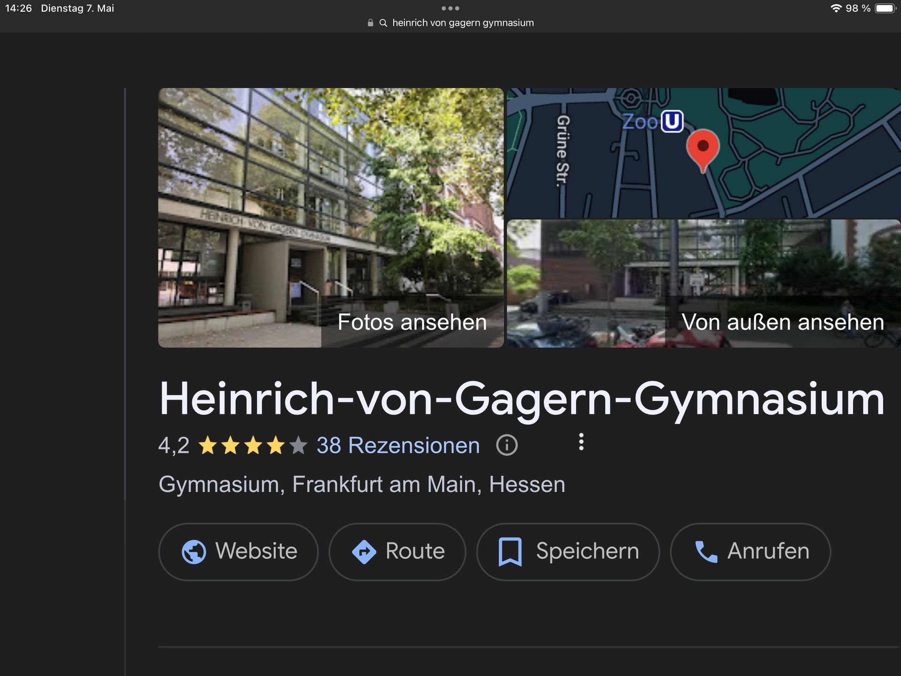Tap the Zoo U-Bahn station icon

point(672,122)
